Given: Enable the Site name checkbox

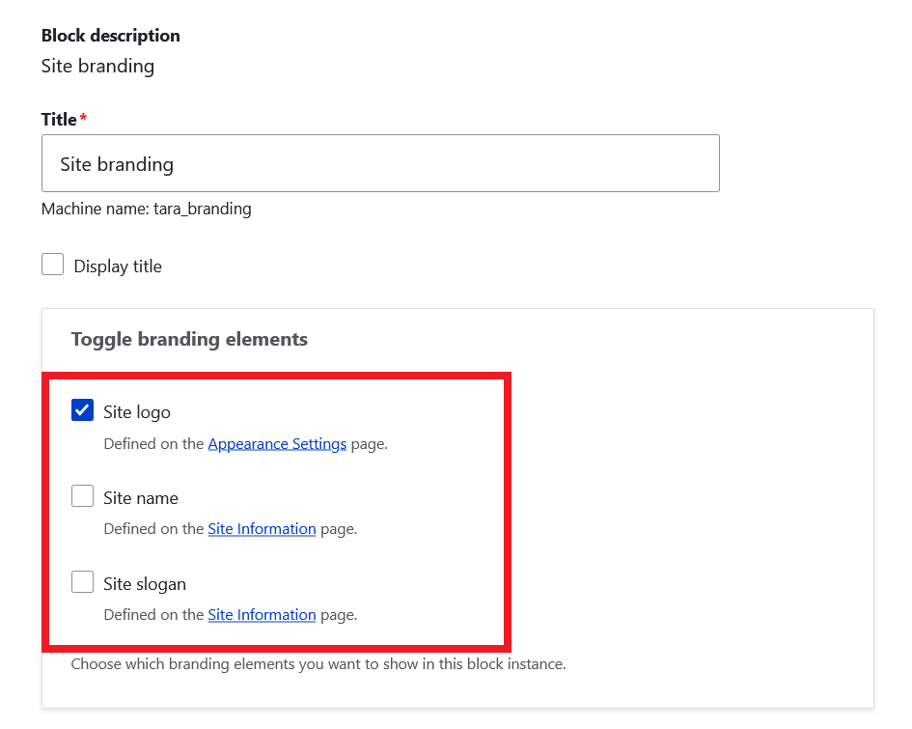Looking at the screenshot, I should [x=82, y=497].
